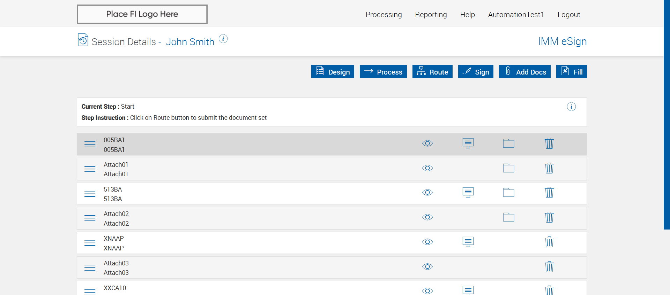The height and width of the screenshot is (295, 670).
Task: Grab the hamburger handle on Attach01 row
Action: pyautogui.click(x=90, y=169)
